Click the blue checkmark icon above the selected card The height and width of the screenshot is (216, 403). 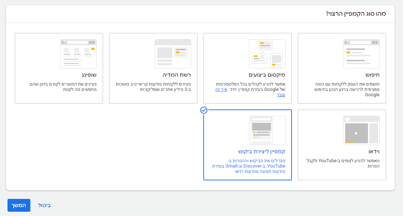click(x=204, y=110)
